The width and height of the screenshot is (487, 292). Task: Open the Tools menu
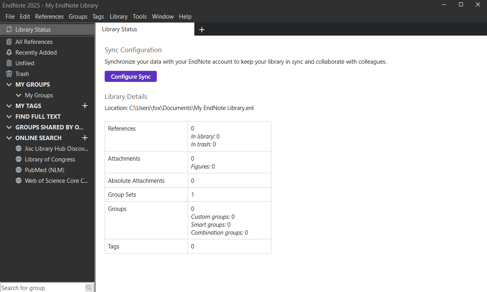[139, 17]
